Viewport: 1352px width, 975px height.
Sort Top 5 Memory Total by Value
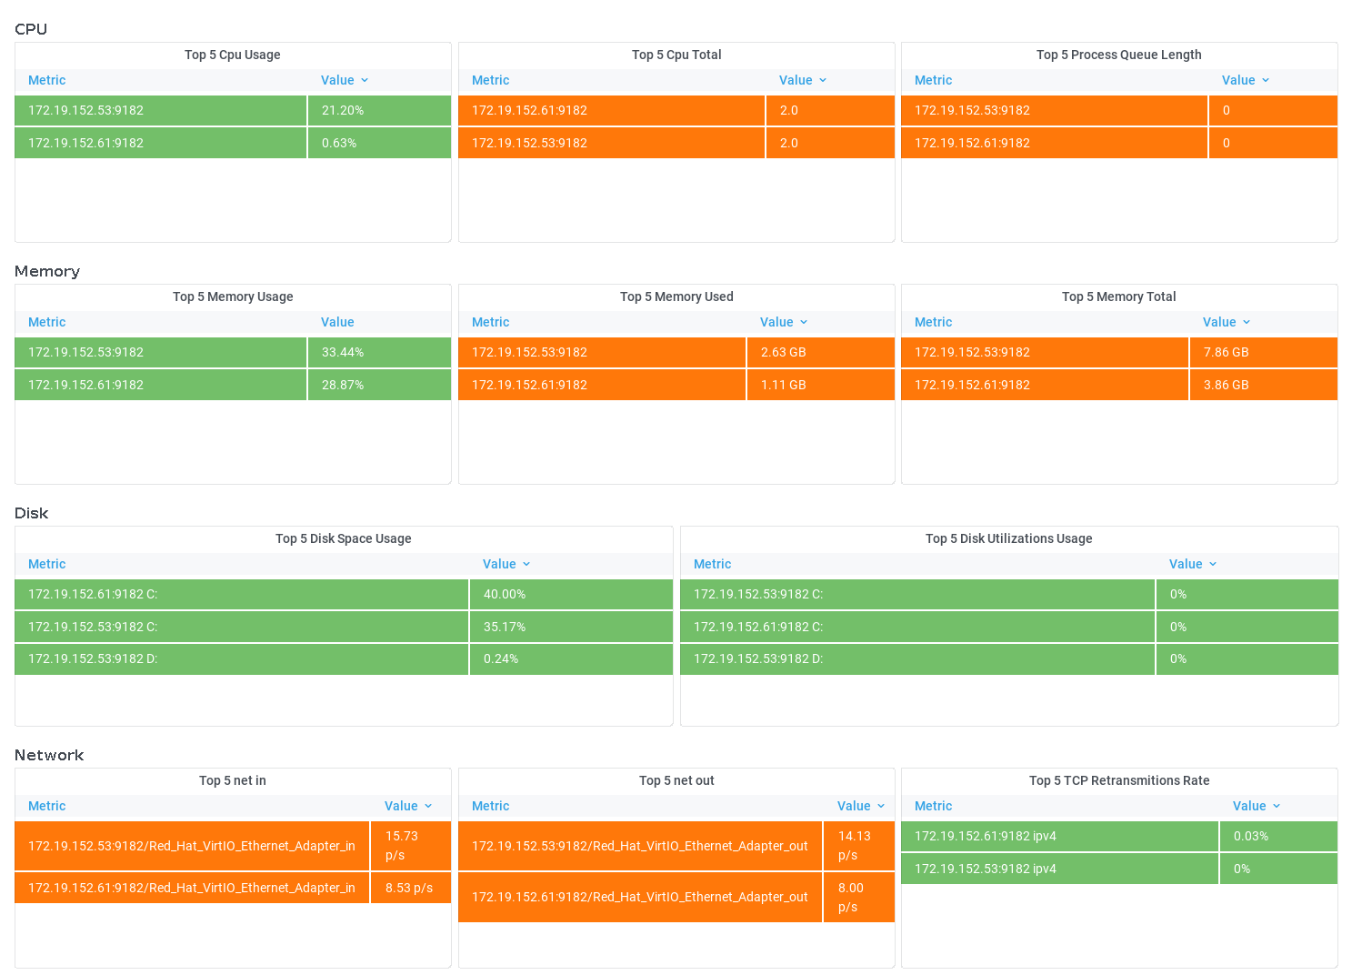pyautogui.click(x=1227, y=322)
